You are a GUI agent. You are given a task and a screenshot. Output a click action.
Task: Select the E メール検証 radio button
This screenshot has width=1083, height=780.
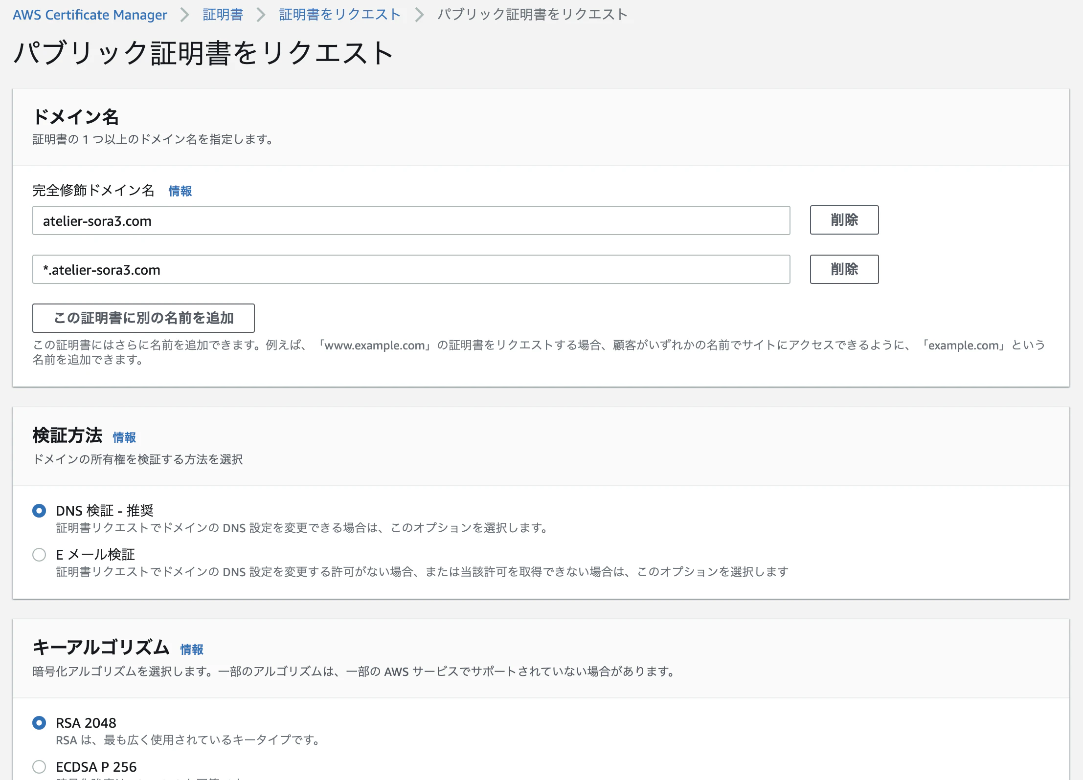tap(39, 555)
